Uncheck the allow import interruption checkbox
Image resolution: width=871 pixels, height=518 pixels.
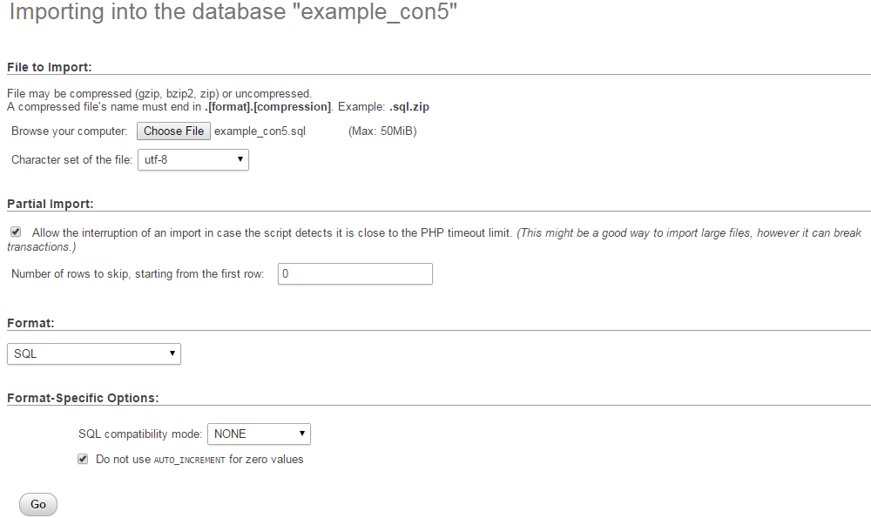pyautogui.click(x=15, y=231)
